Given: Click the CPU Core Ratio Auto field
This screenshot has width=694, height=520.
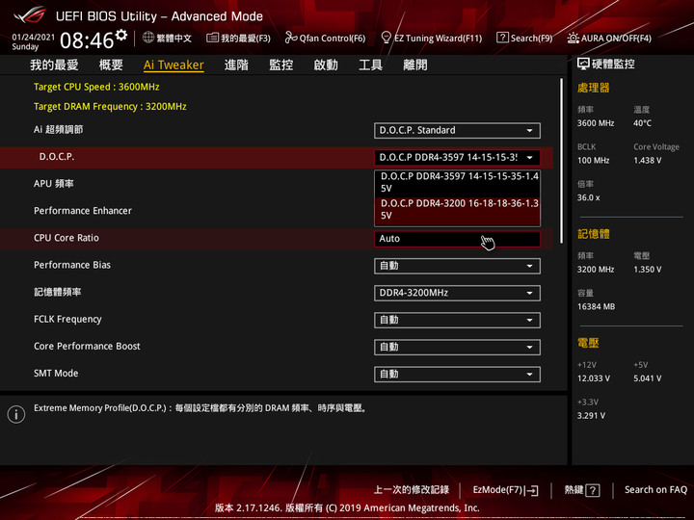Looking at the screenshot, I should pyautogui.click(x=457, y=239).
